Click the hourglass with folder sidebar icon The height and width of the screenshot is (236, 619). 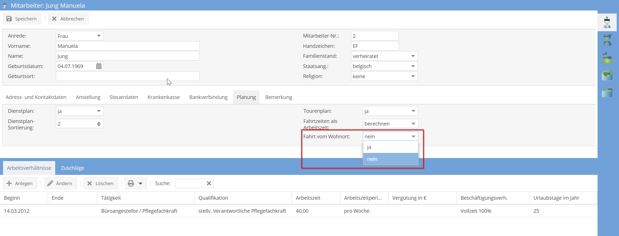(607, 58)
